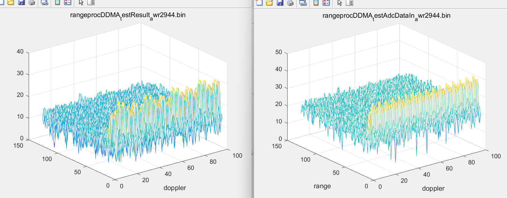Click Link Plot icon in left figure toolbar

pyautogui.click(x=45, y=2)
